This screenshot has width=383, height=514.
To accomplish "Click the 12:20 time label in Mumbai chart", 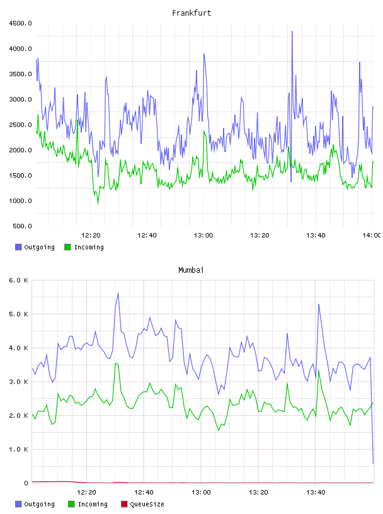I will (86, 493).
